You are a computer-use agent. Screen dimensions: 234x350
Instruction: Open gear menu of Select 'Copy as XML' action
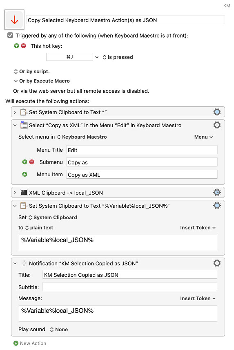tap(217, 125)
